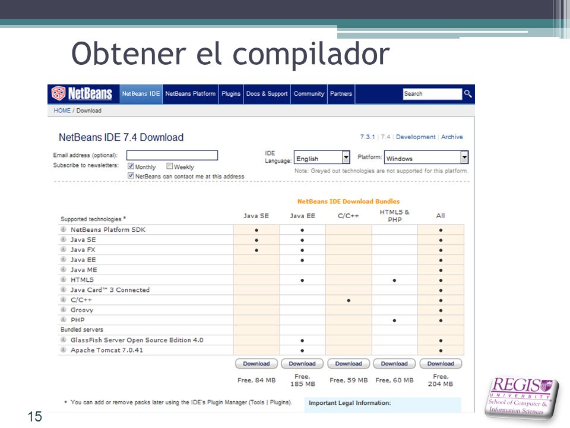The height and width of the screenshot is (428, 570).
Task: Switch to the Community tab
Action: pyautogui.click(x=309, y=94)
